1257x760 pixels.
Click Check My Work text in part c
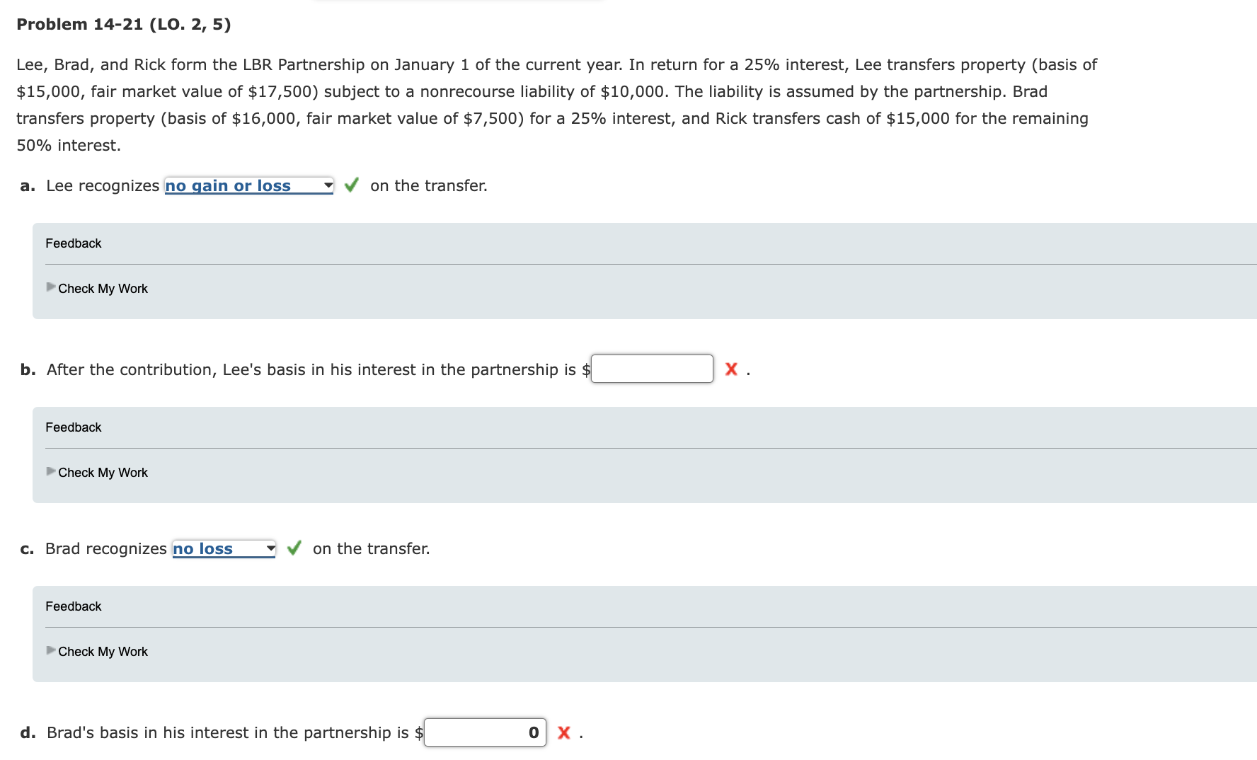(103, 651)
